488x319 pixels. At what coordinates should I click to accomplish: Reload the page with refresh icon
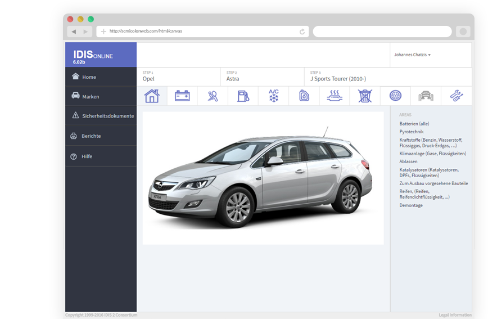click(302, 32)
